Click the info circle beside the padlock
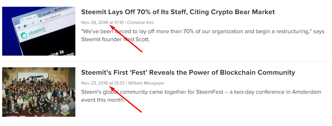 [x=37, y=22]
